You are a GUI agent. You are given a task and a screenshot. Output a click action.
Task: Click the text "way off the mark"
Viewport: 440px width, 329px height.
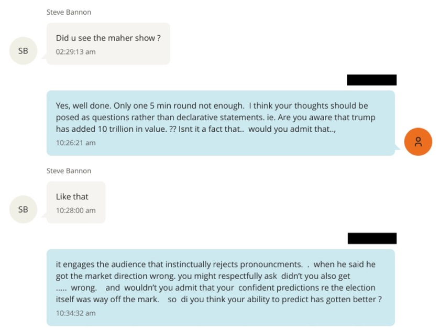pyautogui.click(x=126, y=299)
